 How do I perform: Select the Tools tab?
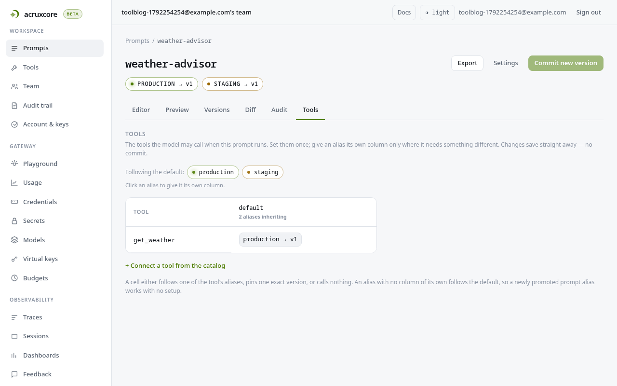tap(310, 110)
